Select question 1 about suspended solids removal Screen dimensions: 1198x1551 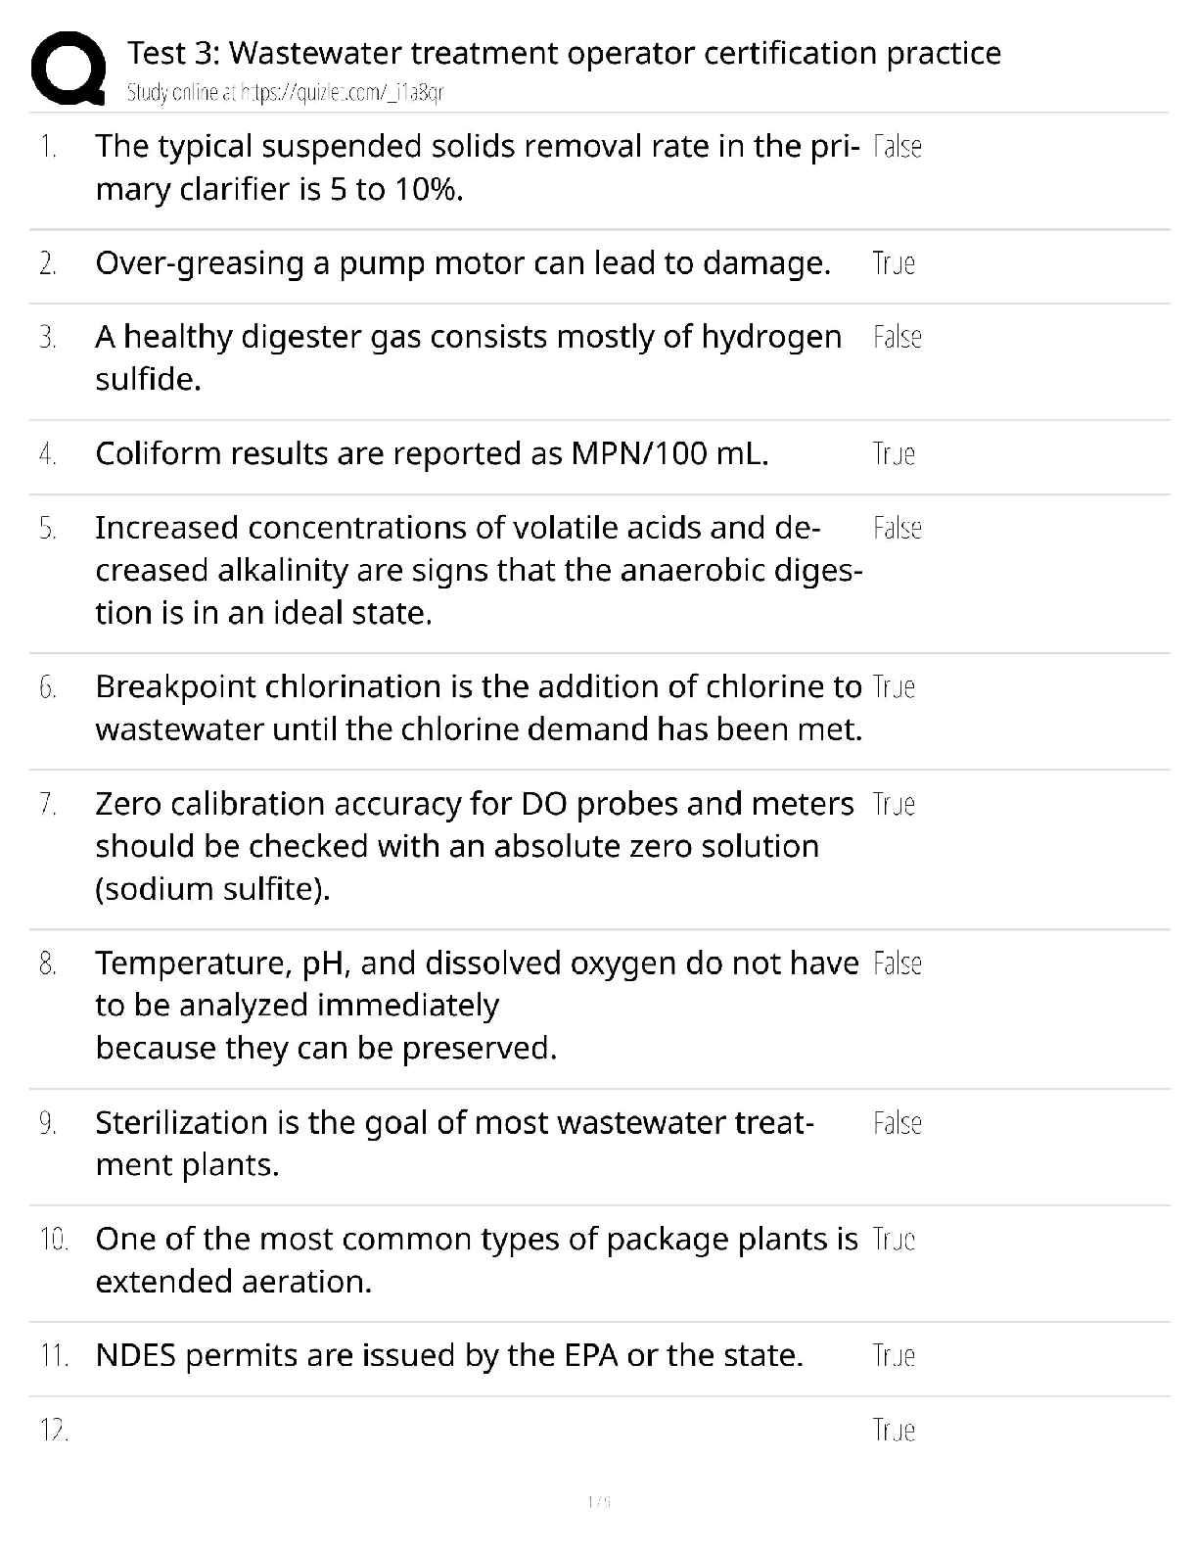click(477, 167)
